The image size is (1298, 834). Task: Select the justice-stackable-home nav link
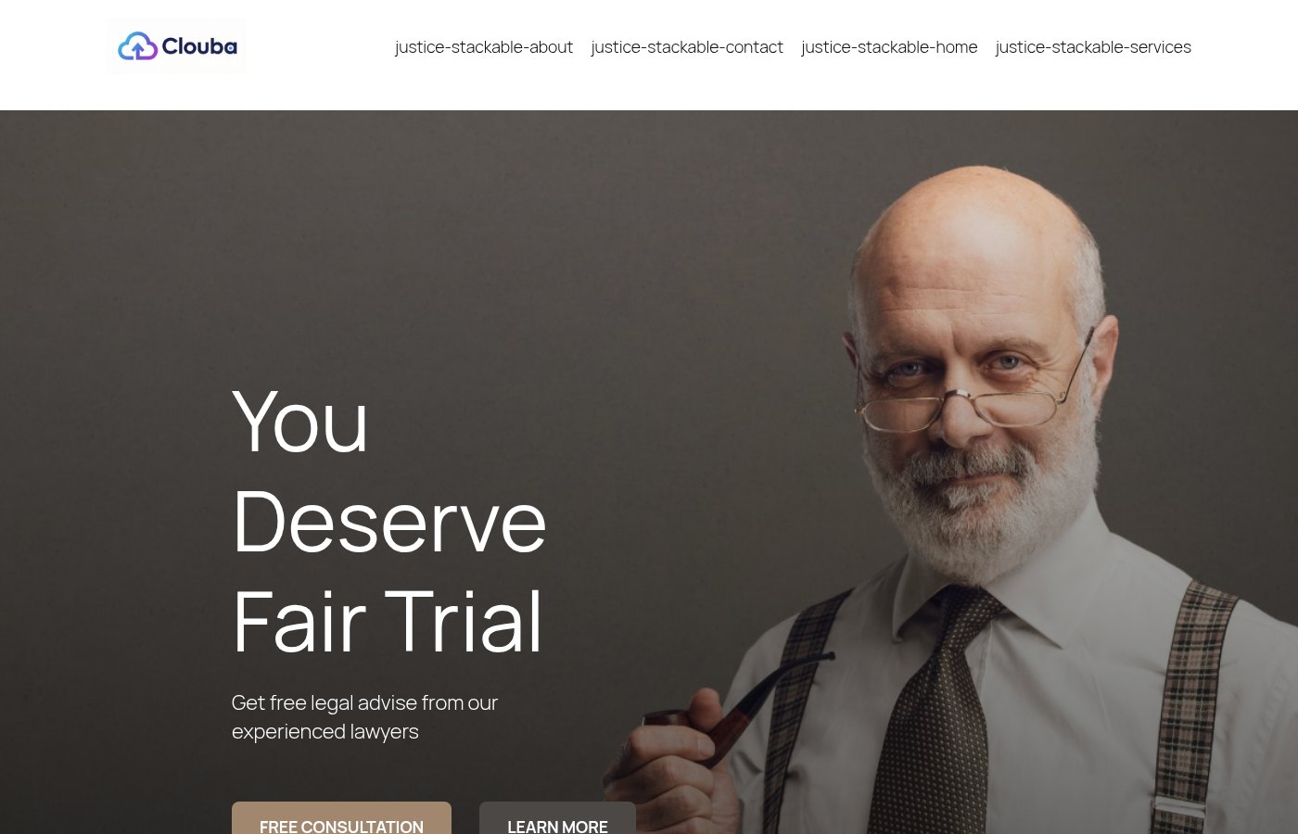tap(889, 47)
